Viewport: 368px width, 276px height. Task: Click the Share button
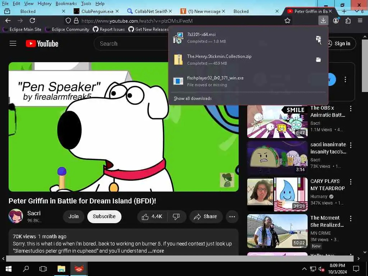point(205,216)
